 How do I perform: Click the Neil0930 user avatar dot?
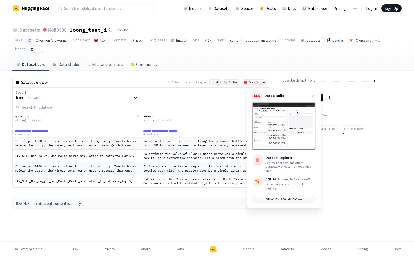tap(45, 30)
